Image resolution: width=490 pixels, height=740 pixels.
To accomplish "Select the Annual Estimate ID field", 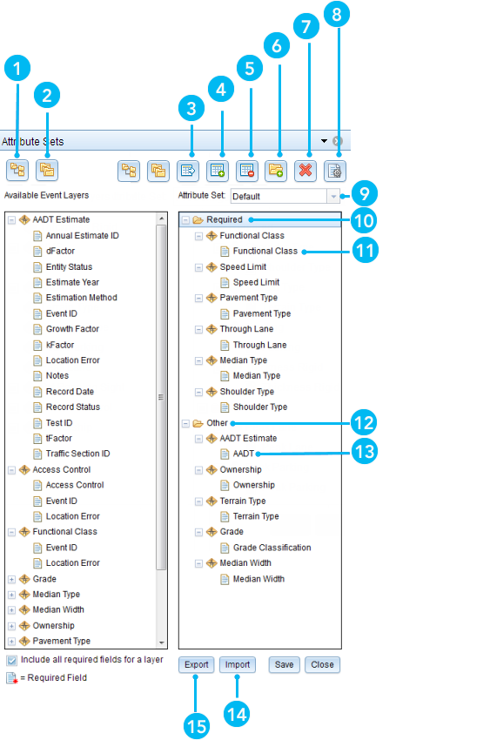I will point(82,236).
